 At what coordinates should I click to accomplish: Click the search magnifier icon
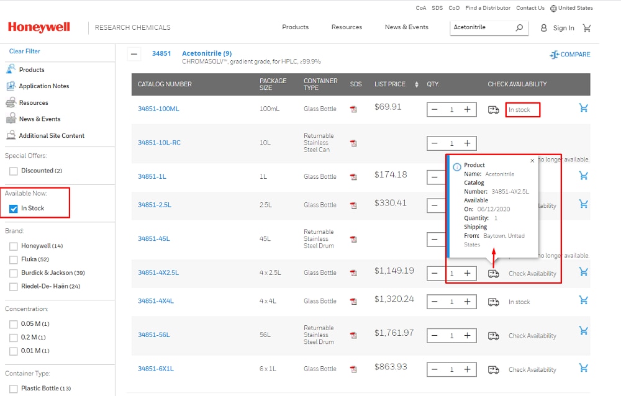(x=519, y=28)
